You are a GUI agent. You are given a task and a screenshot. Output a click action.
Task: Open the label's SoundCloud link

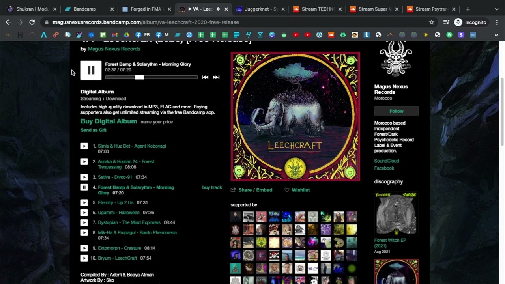387,161
